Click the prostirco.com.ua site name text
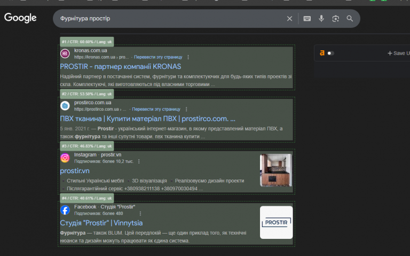Image resolution: width=410 pixels, height=256 pixels. pos(92,103)
